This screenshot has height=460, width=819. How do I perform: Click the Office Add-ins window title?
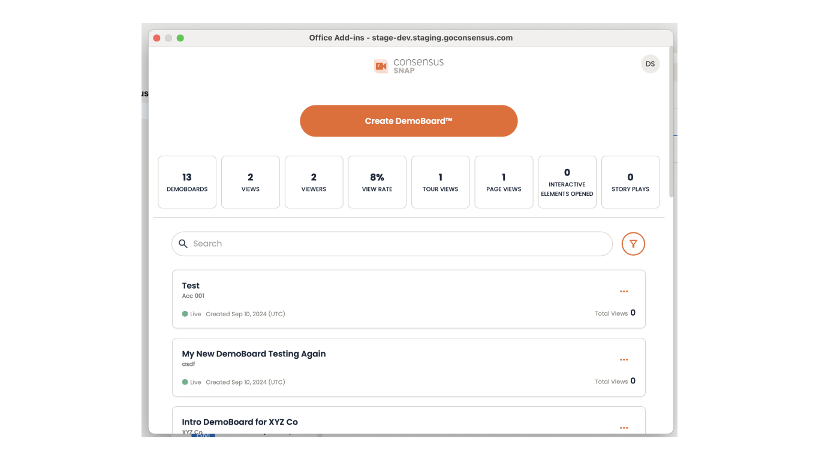[x=411, y=38]
